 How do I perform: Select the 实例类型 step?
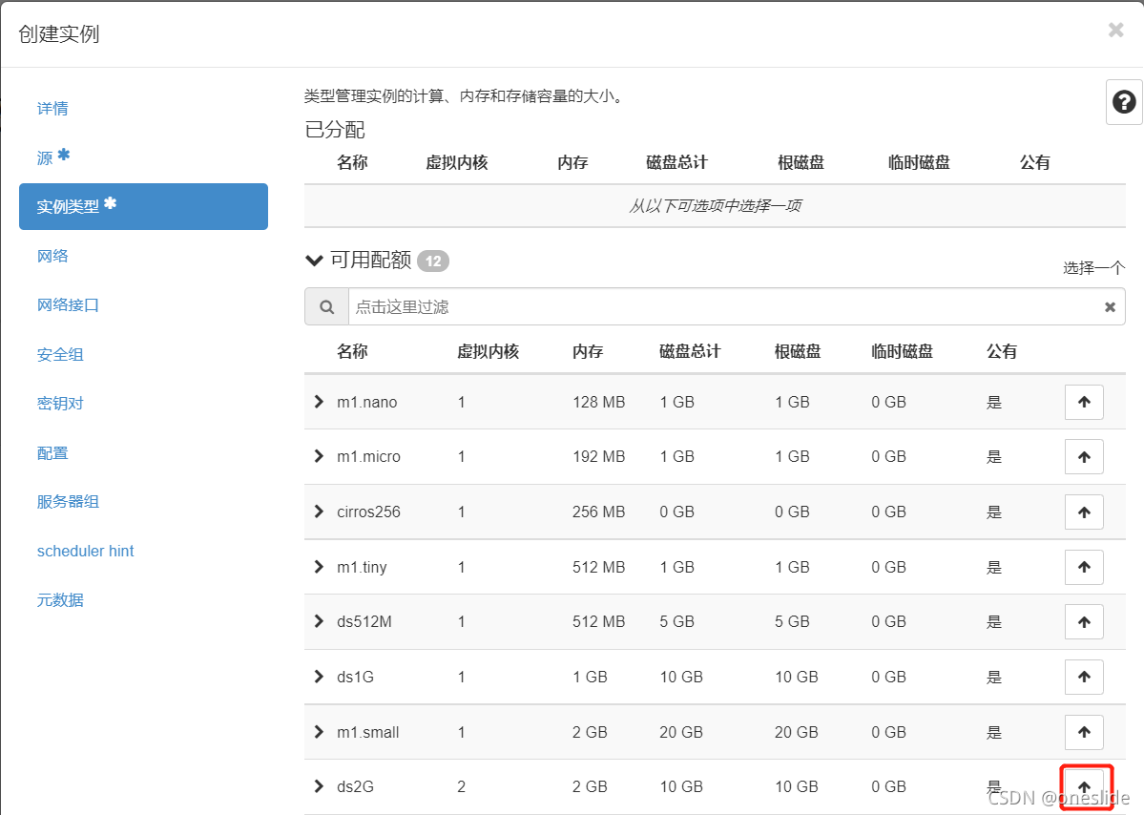143,206
